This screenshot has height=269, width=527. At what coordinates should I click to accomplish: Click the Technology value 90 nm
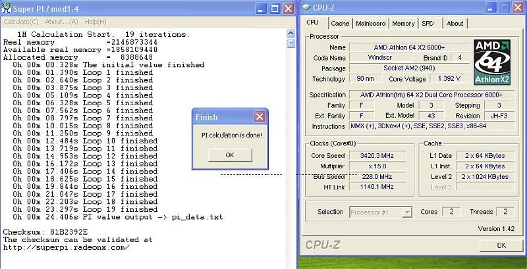pos(366,79)
